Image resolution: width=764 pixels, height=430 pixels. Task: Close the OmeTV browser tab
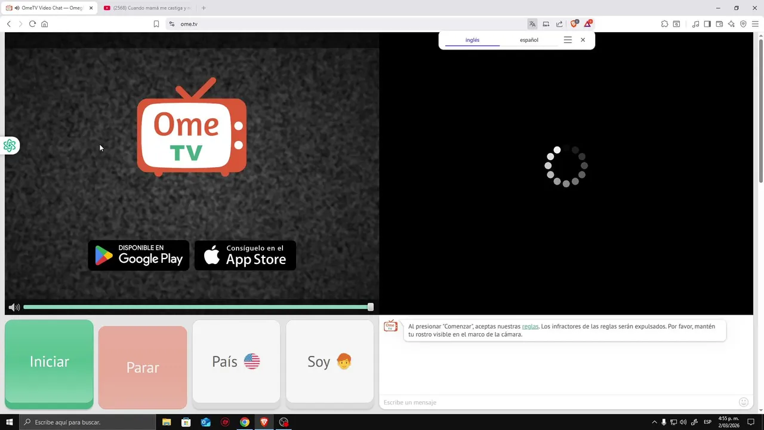pyautogui.click(x=91, y=8)
